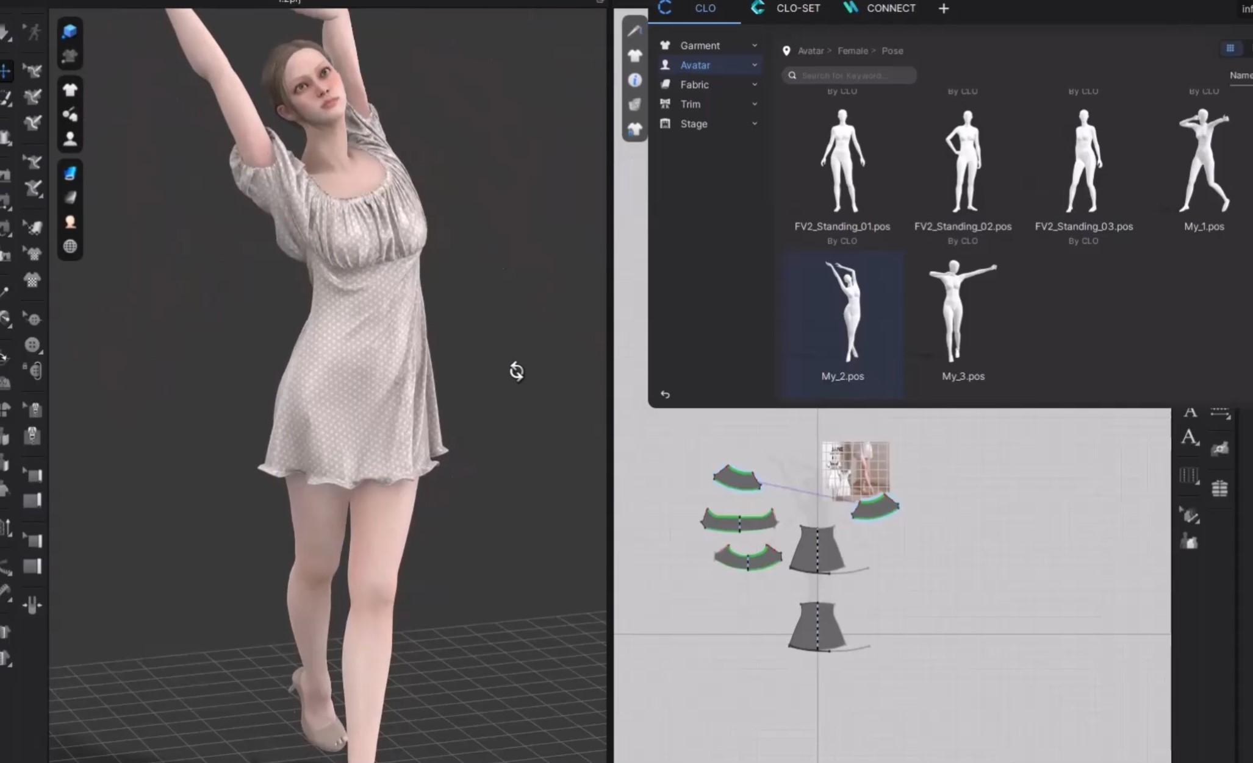Image resolution: width=1253 pixels, height=763 pixels.
Task: Click the Female breadcrumb link
Action: tap(852, 51)
